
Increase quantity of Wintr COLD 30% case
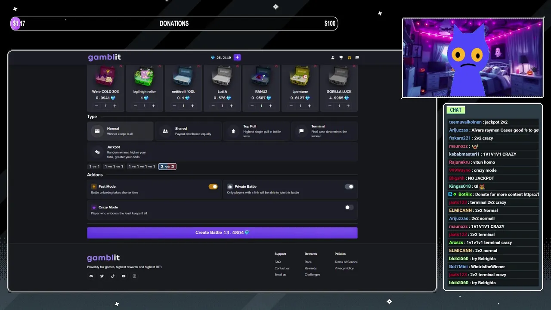click(115, 106)
